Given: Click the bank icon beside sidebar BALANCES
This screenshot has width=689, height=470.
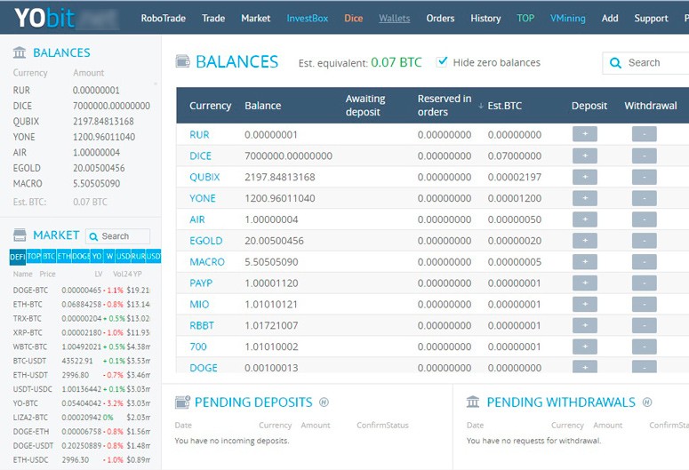Looking at the screenshot, I should click(20, 52).
